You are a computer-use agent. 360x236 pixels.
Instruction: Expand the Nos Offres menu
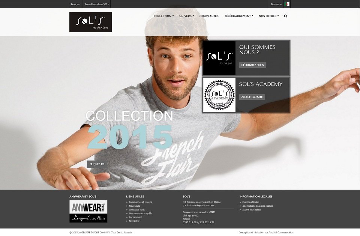click(x=268, y=16)
